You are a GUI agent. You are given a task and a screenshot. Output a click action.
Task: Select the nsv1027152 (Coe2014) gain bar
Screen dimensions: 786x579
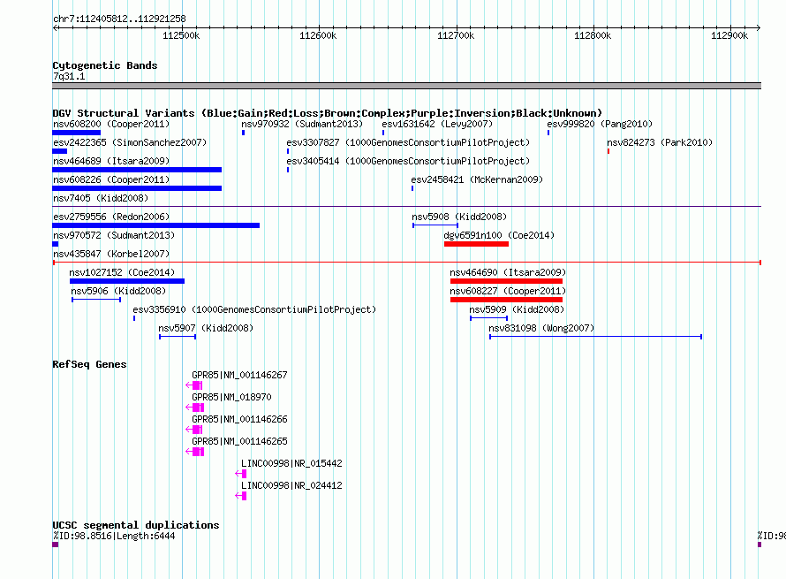click(x=127, y=281)
